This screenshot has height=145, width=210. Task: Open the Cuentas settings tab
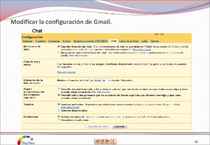click(x=41, y=41)
